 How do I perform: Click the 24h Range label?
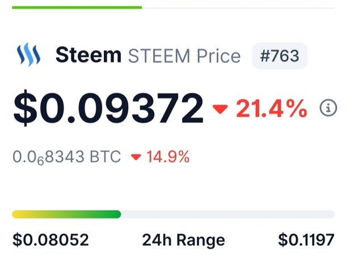point(183,240)
